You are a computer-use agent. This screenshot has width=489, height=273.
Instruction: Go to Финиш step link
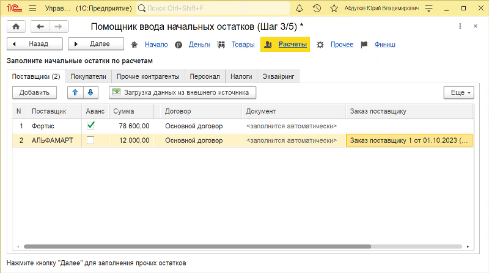385,45
